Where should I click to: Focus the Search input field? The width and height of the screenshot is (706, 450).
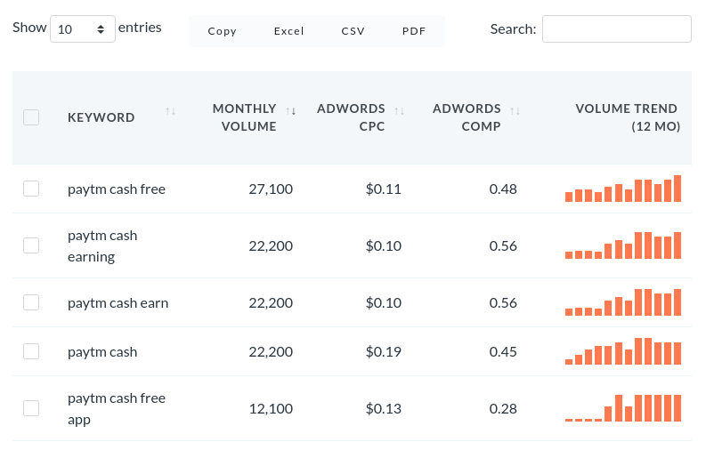(617, 29)
